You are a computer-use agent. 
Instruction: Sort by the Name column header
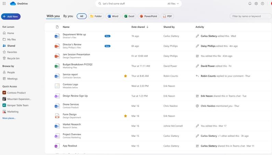coord(66,27)
